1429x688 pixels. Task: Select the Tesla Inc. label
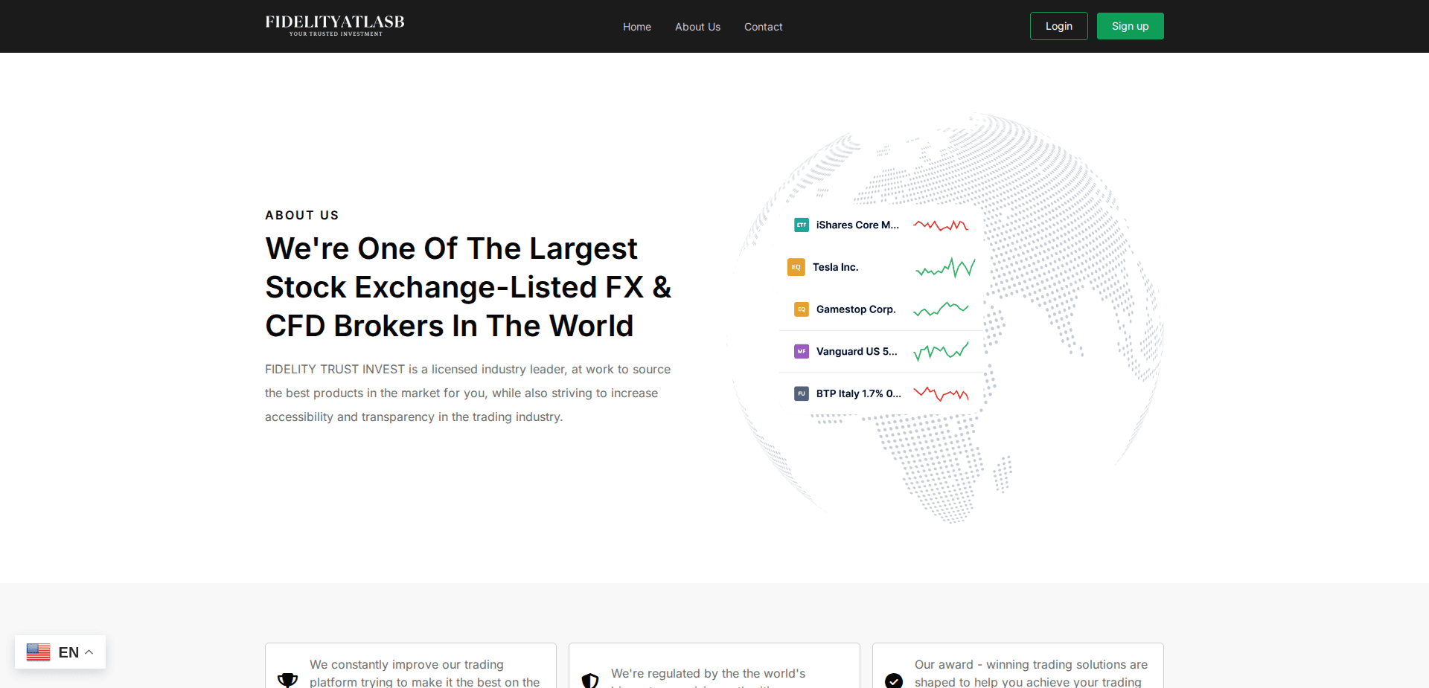835,267
